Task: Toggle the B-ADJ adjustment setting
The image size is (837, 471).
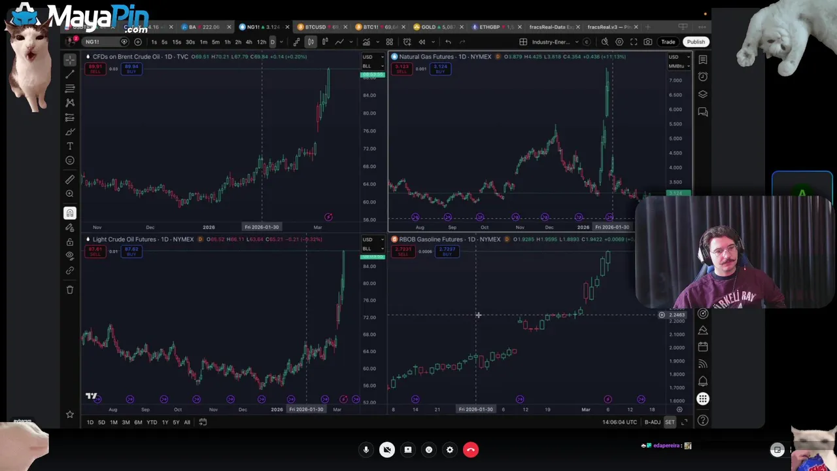Action: click(x=652, y=423)
